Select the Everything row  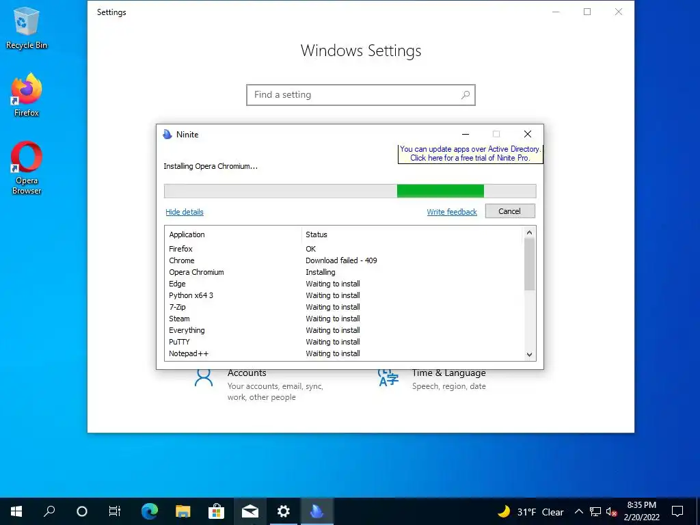coord(345,330)
